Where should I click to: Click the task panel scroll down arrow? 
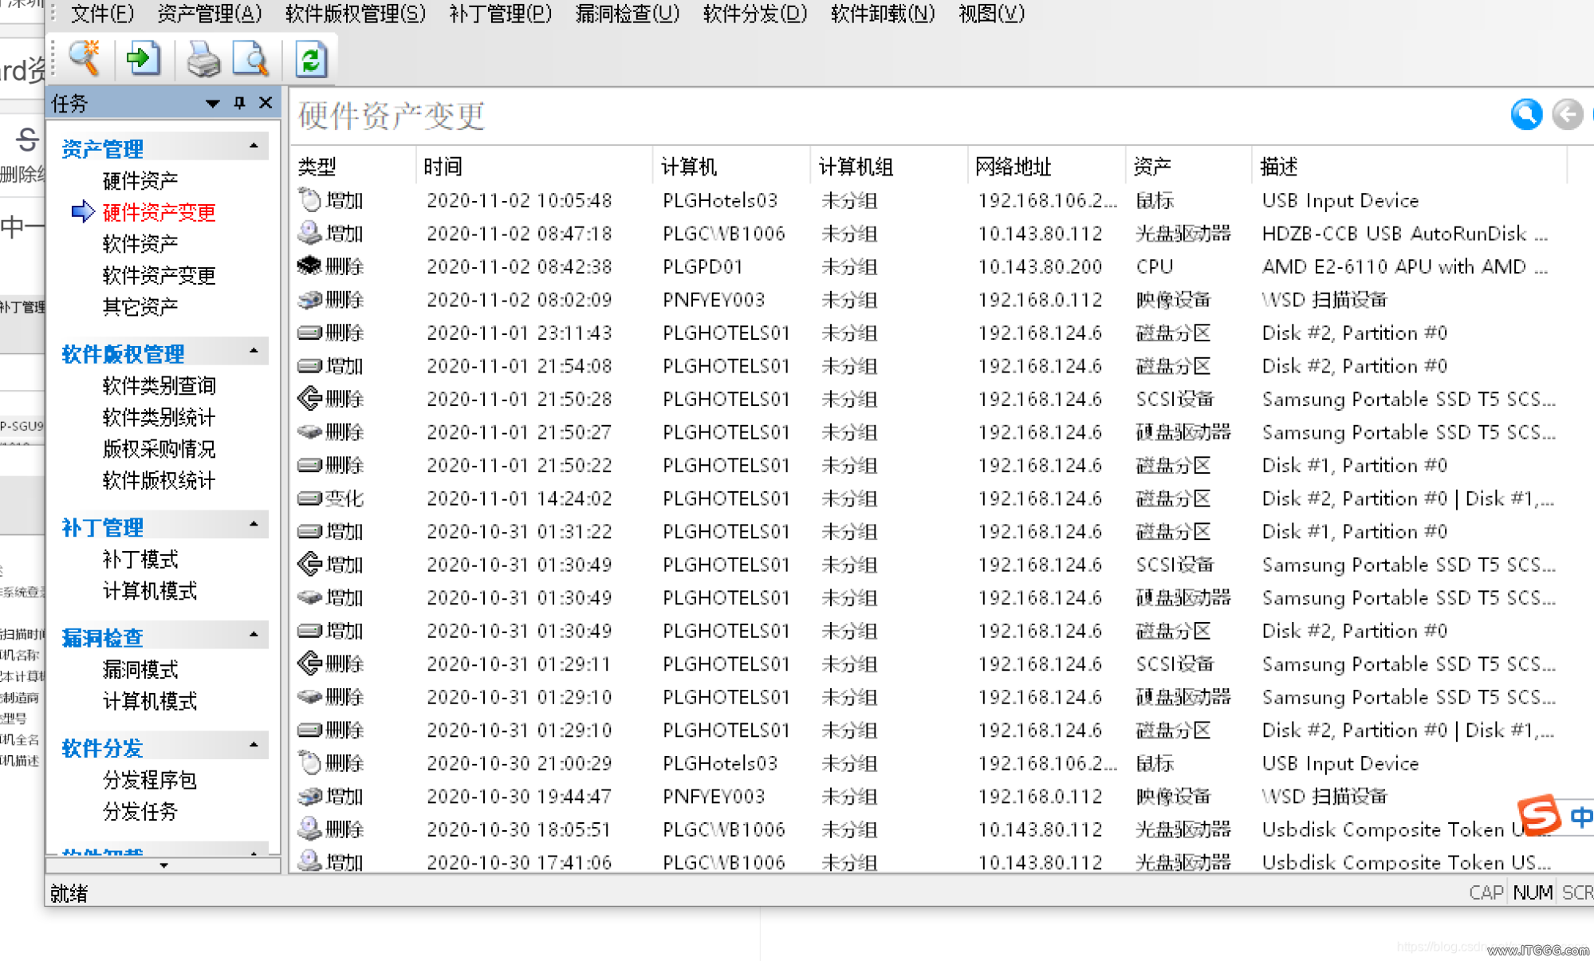click(163, 865)
